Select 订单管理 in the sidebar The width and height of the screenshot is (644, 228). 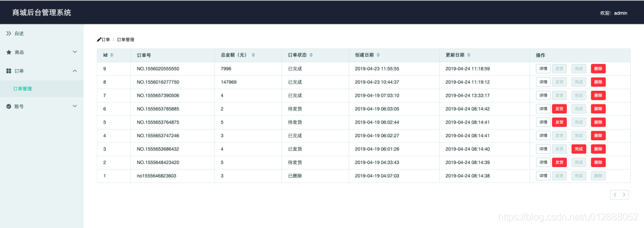tap(41, 88)
